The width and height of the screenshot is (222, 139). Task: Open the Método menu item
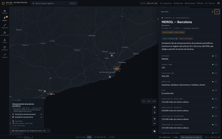(200, 3)
